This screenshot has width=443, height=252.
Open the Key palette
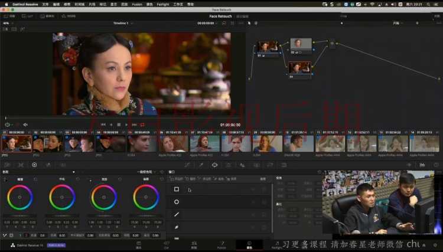click(x=256, y=165)
